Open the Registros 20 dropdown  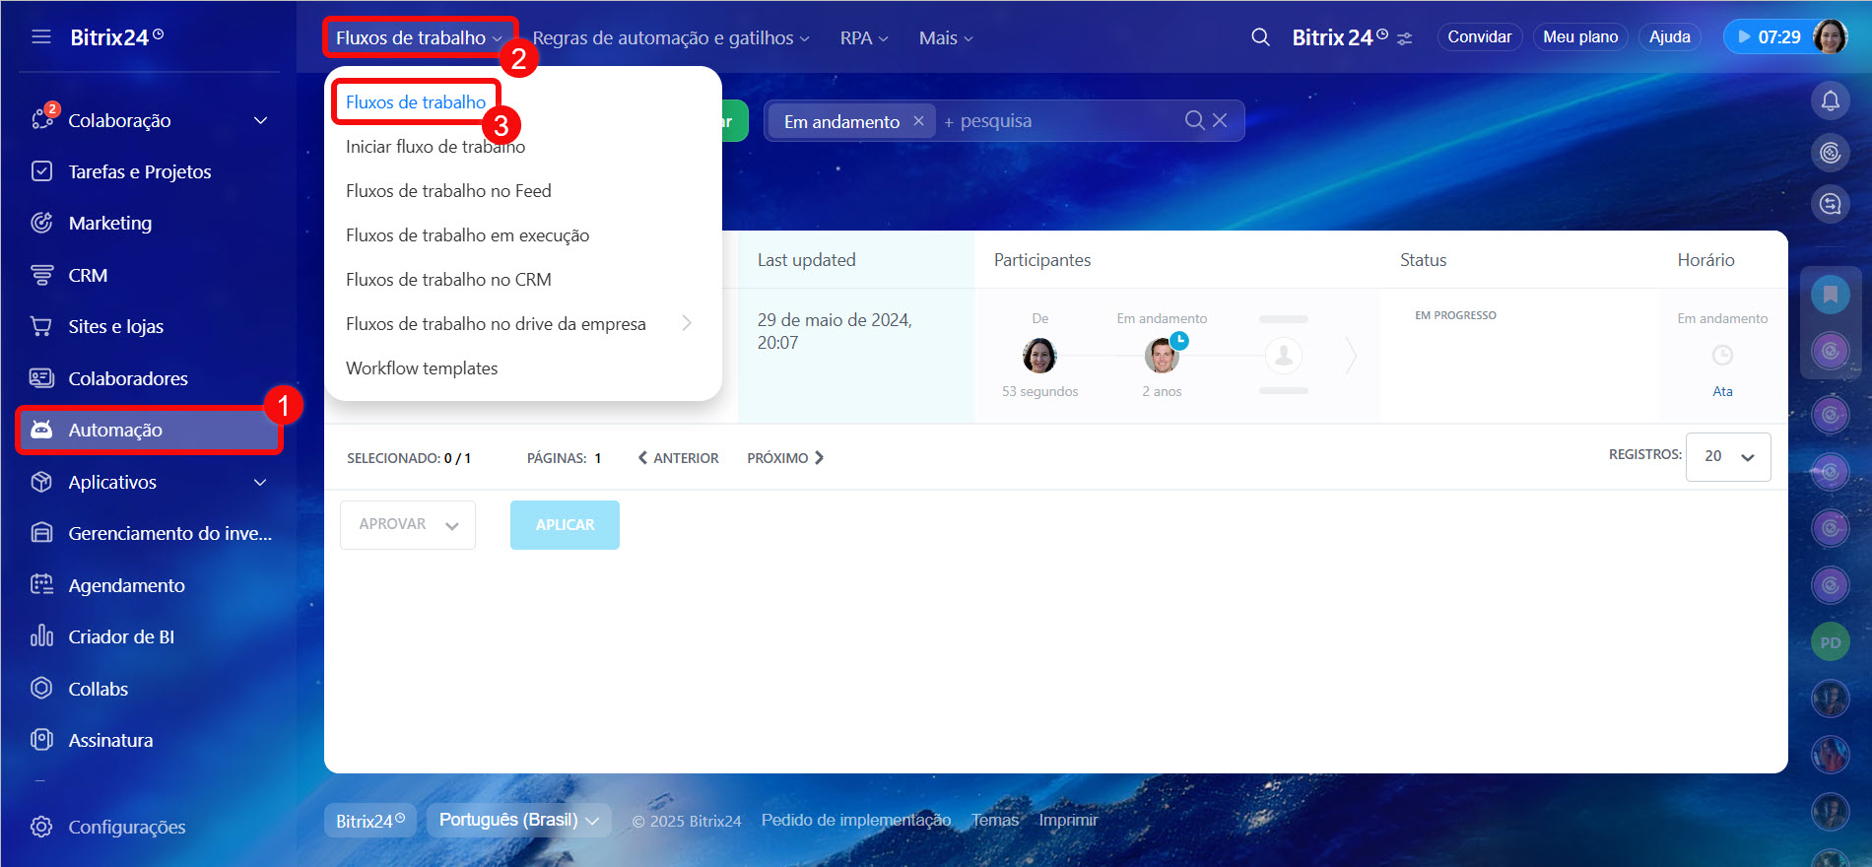pyautogui.click(x=1727, y=456)
